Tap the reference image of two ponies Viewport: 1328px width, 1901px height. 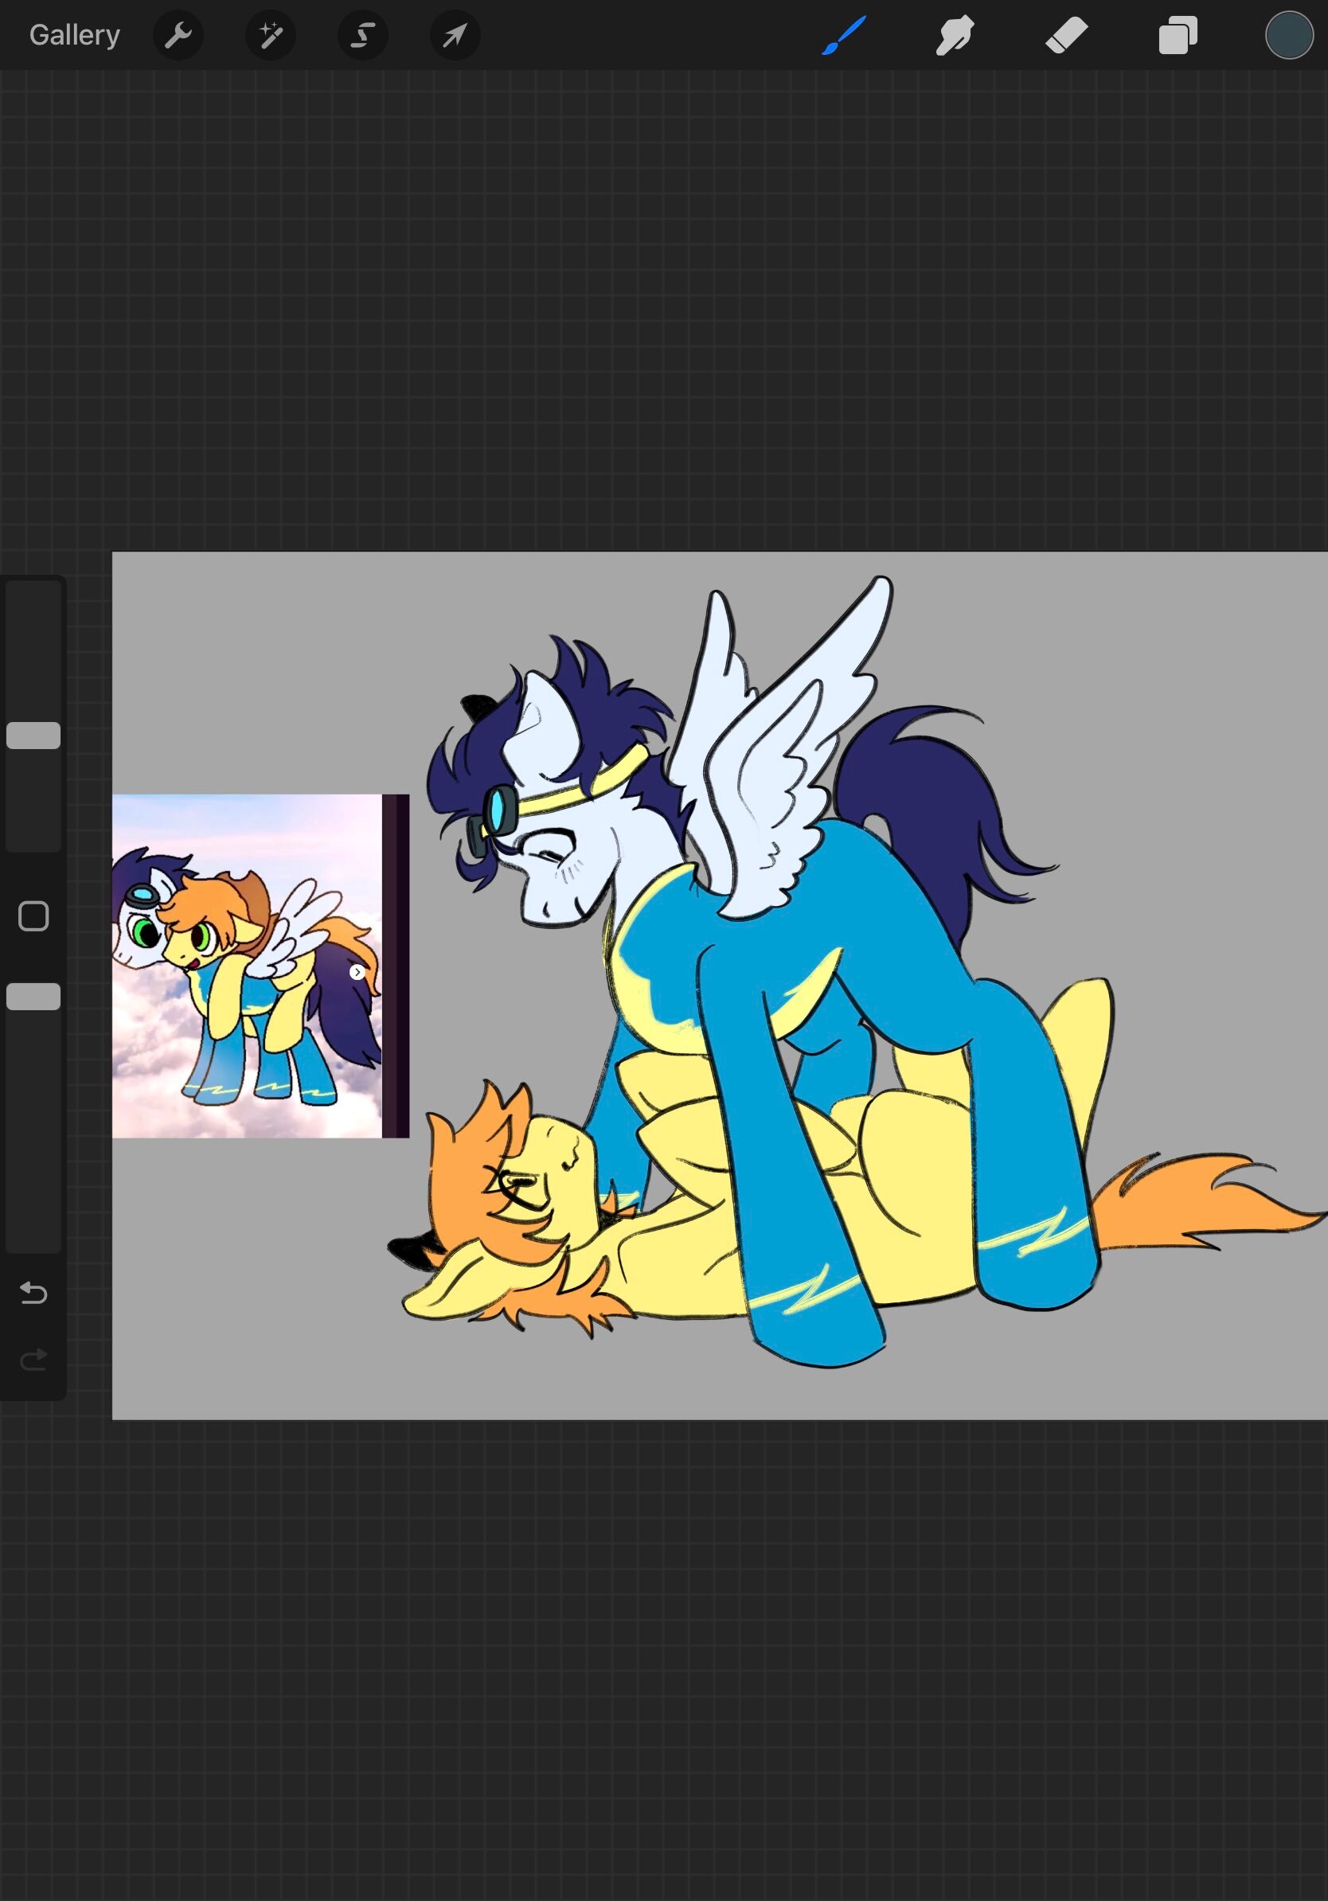tap(260, 966)
